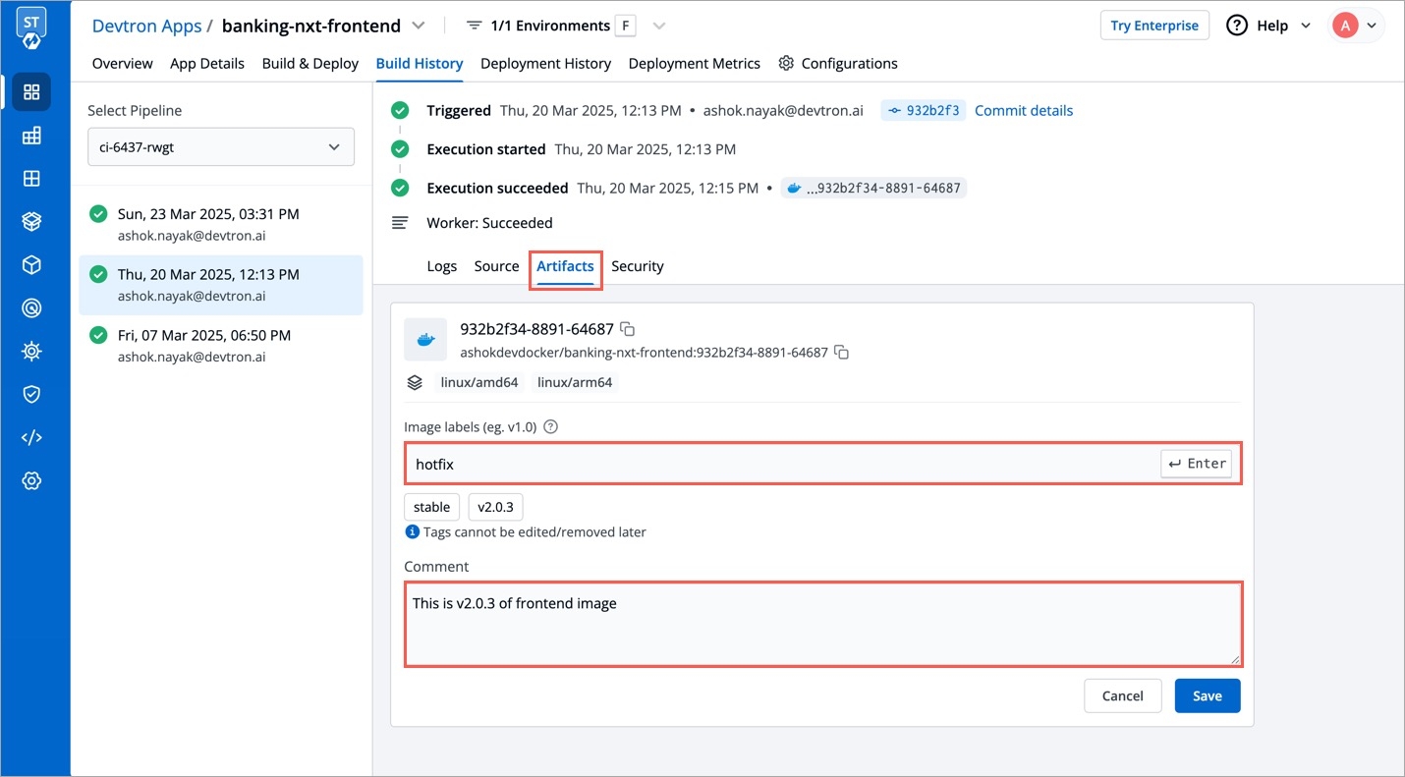Click the Enter button in labels field
Screen dimensions: 1405x777
pos(1197,464)
